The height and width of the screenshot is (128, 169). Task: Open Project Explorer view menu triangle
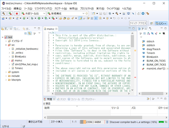(x=39, y=33)
